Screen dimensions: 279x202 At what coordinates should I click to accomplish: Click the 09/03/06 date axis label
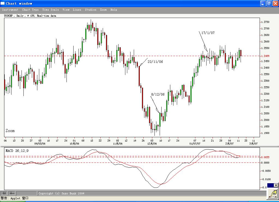[40, 143]
